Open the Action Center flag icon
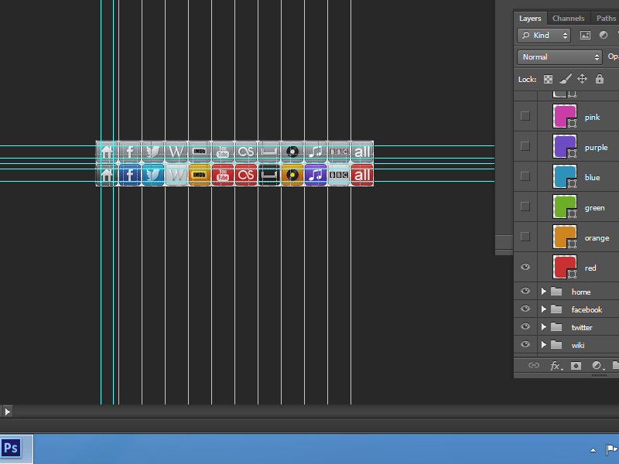 [x=612, y=449]
